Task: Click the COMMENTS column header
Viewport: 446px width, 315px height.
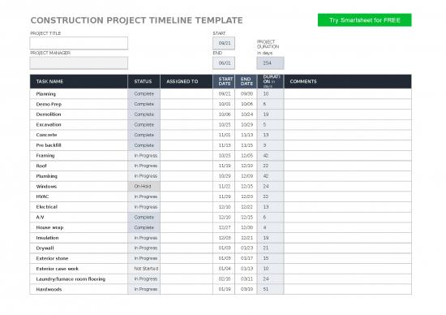Action: [x=348, y=81]
